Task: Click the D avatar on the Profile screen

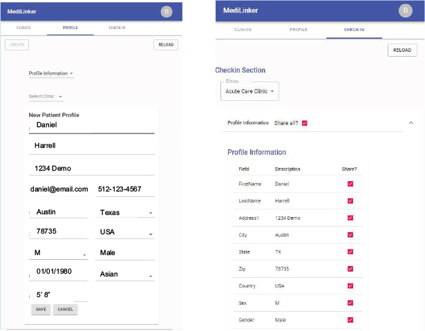Action: [166, 11]
